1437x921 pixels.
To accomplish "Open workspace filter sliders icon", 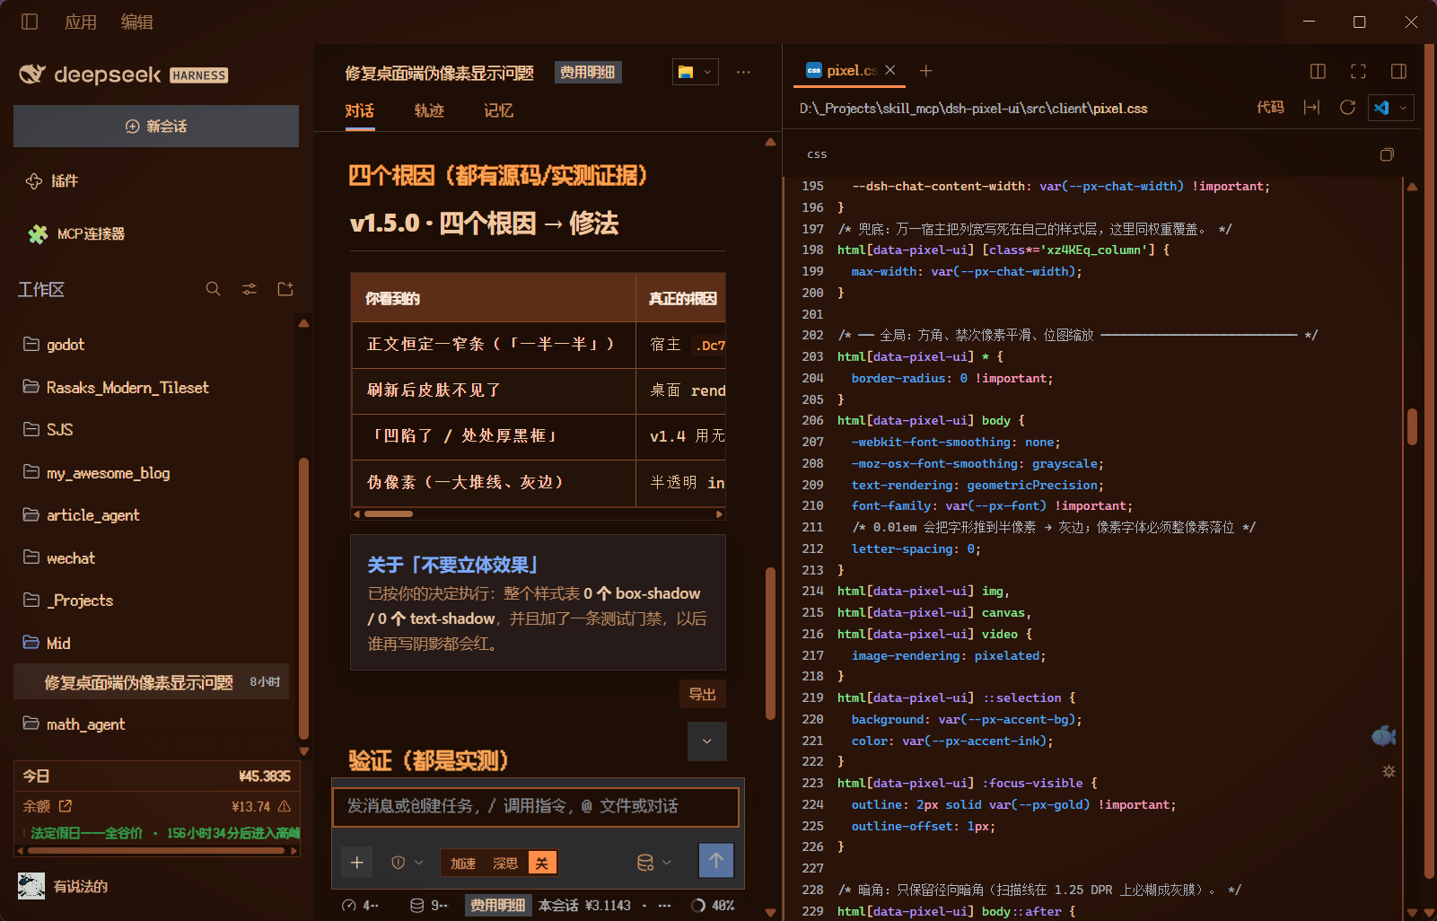I will pos(250,289).
